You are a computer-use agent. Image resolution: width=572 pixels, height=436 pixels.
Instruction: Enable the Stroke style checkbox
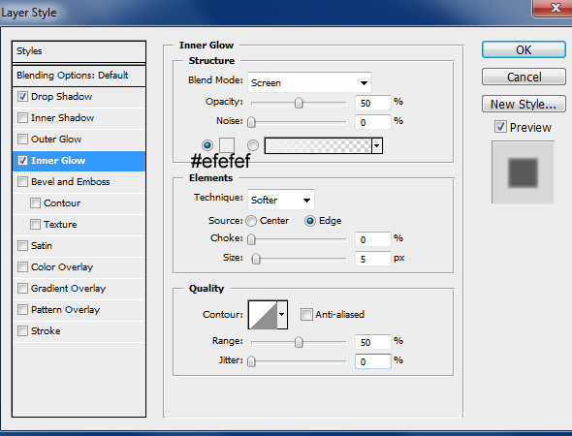click(x=22, y=331)
